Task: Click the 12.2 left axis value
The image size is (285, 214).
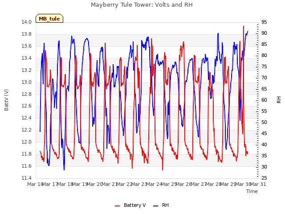Action: click(26, 130)
